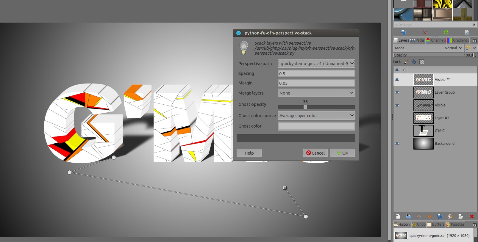
Task: Select the yellow ornamental pattern thumbnail
Action: click(x=442, y=4)
